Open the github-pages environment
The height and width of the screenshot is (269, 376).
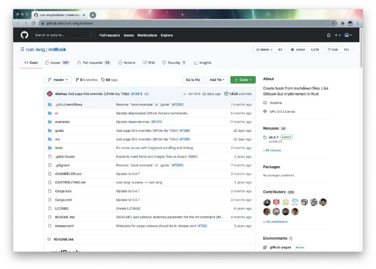[x=280, y=247]
